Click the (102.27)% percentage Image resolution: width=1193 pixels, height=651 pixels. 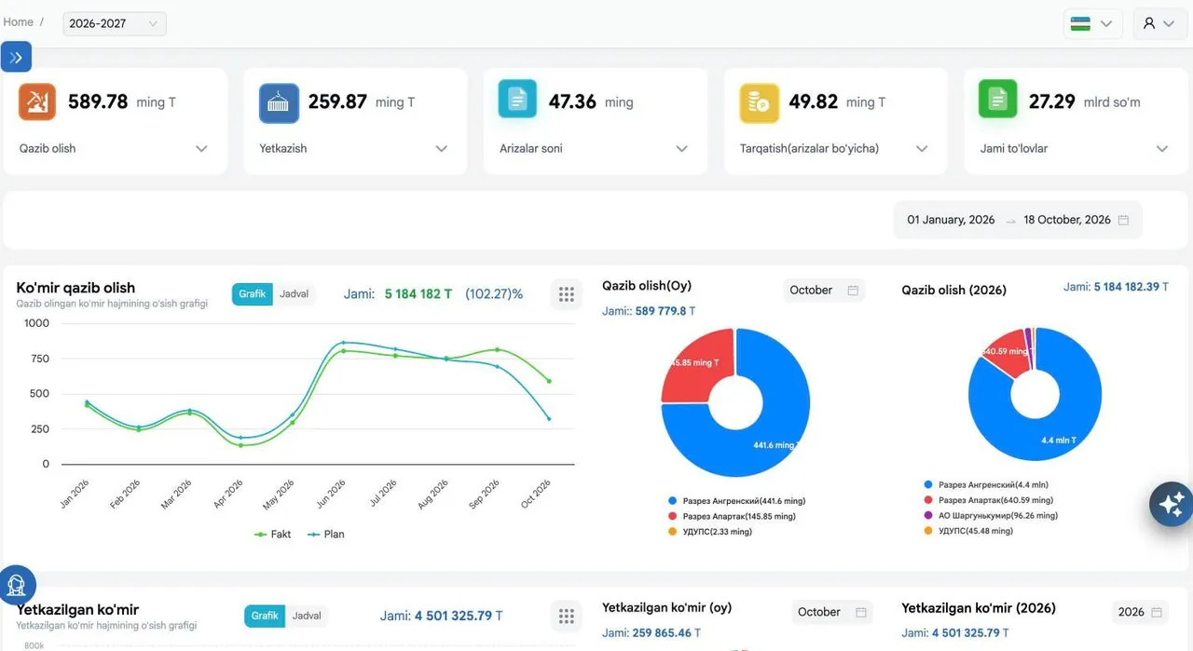pos(494,294)
